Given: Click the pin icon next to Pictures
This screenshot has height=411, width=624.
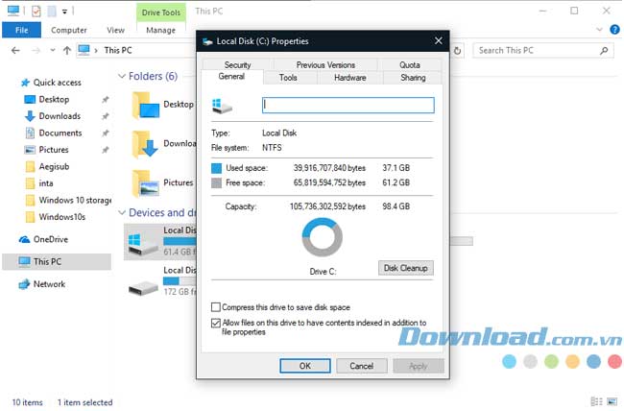Looking at the screenshot, I should point(105,150).
